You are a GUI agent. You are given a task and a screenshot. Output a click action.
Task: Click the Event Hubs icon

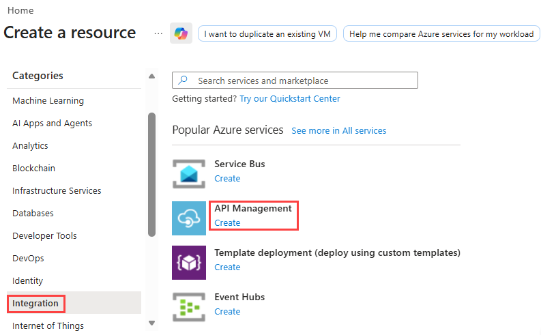click(189, 306)
